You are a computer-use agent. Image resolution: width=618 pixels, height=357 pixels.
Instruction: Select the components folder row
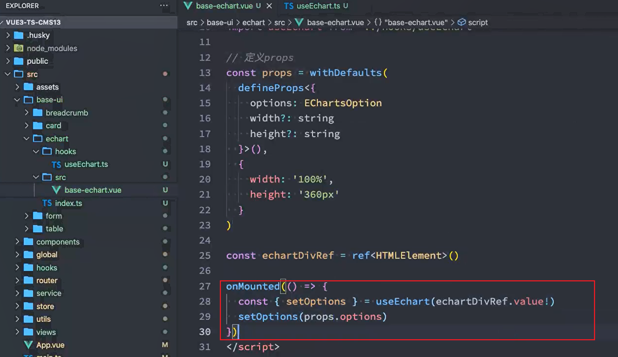(x=88, y=242)
